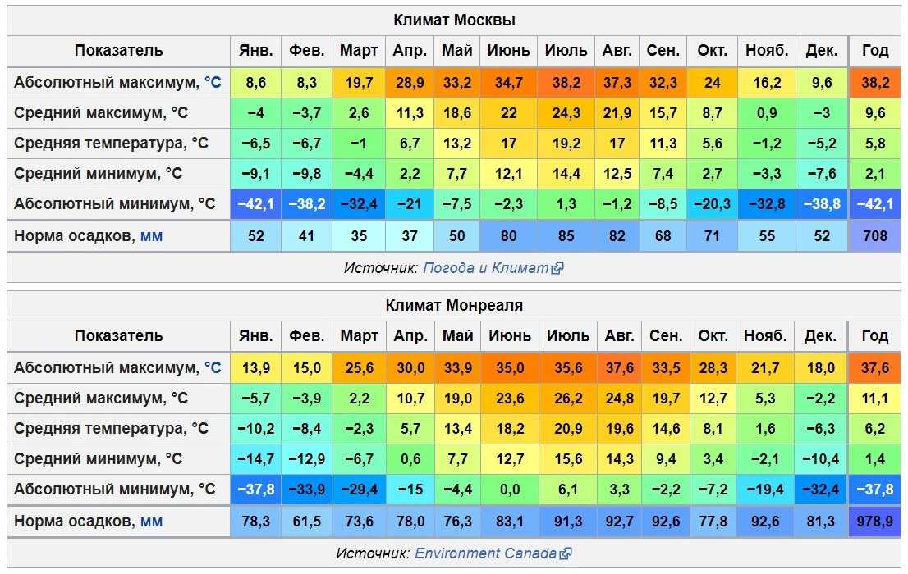
Task: Click Показатель header in Moscow table
Action: 119,50
